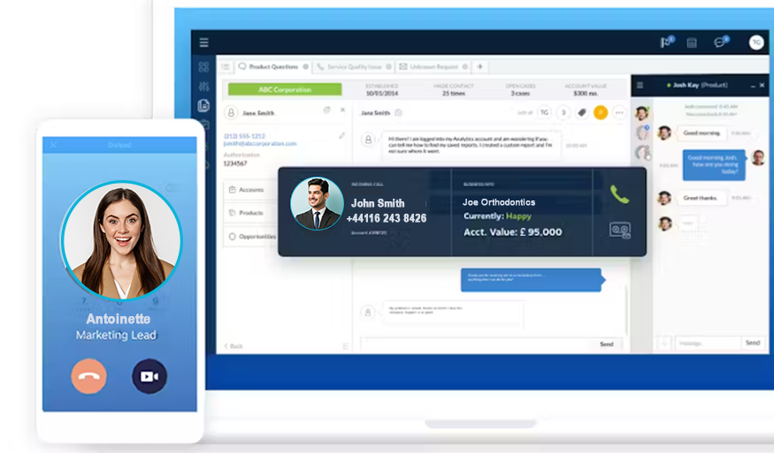Click the +44116 243 8426 caller number
The height and width of the screenshot is (453, 774).
point(387,218)
